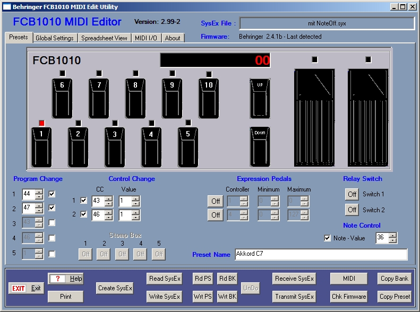Click footswitch pedal 7

[x=99, y=98]
